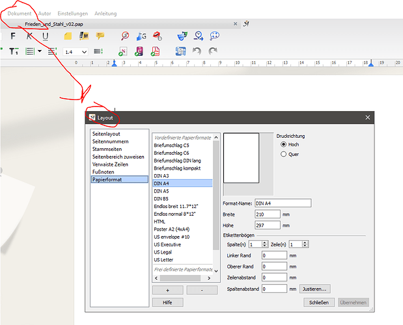Screen dimensions: 403x325
Task: Click the right margin marker on ruler
Action: [x=371, y=63]
